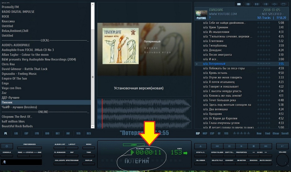Click the album thumbnail above PLAYING label
The image size is (291, 172).
[x=201, y=13]
